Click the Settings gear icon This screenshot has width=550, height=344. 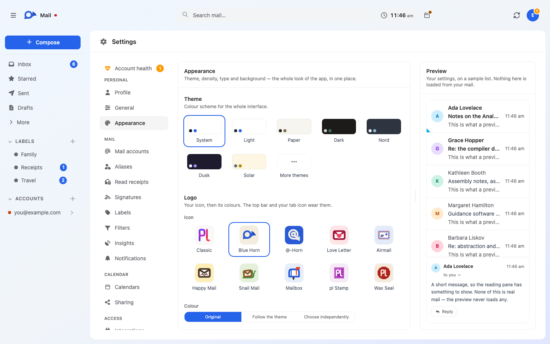click(x=104, y=42)
